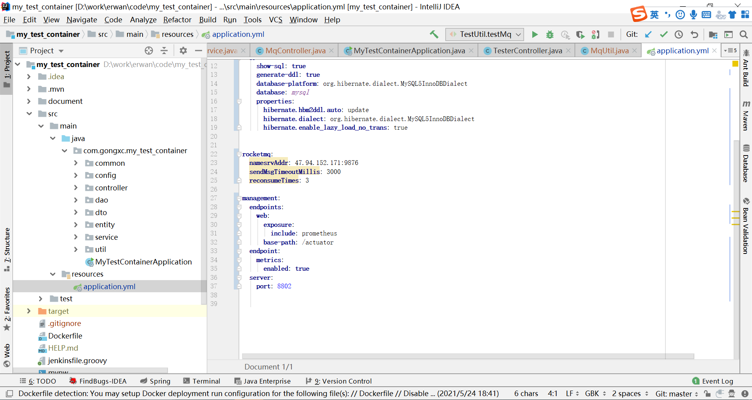Click port value 8802 in editor

click(284, 286)
